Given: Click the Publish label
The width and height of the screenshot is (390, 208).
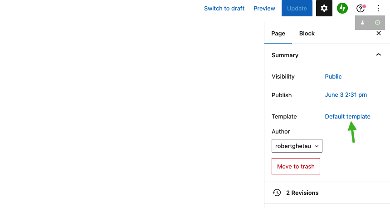Looking at the screenshot, I should click(282, 95).
